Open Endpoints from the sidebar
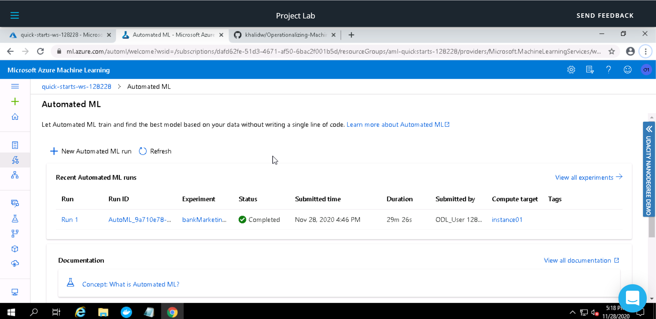The width and height of the screenshot is (656, 319). (x=15, y=263)
